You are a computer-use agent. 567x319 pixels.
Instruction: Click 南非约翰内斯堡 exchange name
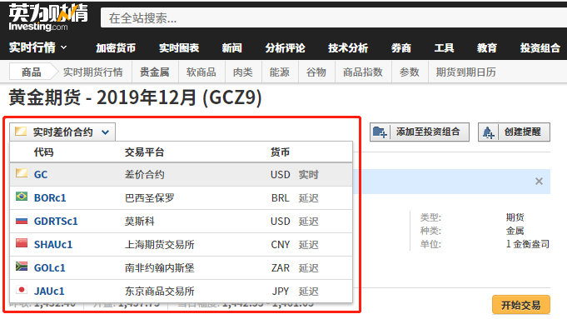click(160, 267)
